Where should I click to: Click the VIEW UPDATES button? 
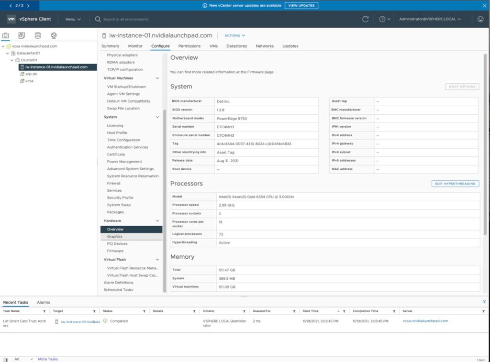coord(301,5)
